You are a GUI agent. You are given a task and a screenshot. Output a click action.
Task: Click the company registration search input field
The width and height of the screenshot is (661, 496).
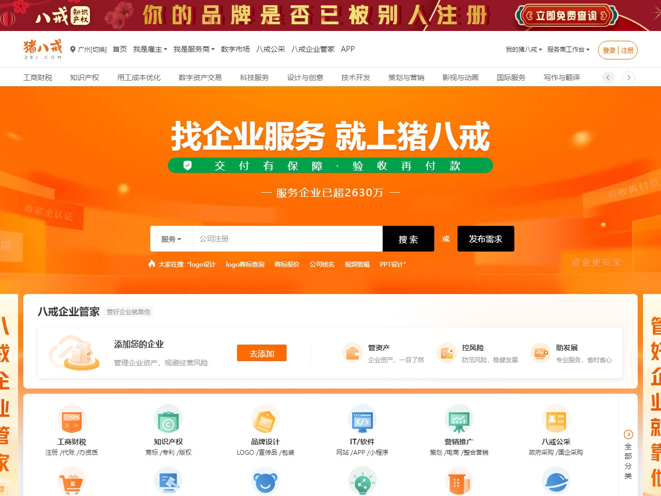284,239
